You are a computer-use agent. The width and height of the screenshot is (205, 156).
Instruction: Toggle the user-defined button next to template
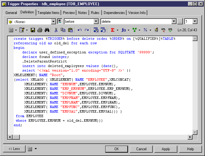pos(60,21)
